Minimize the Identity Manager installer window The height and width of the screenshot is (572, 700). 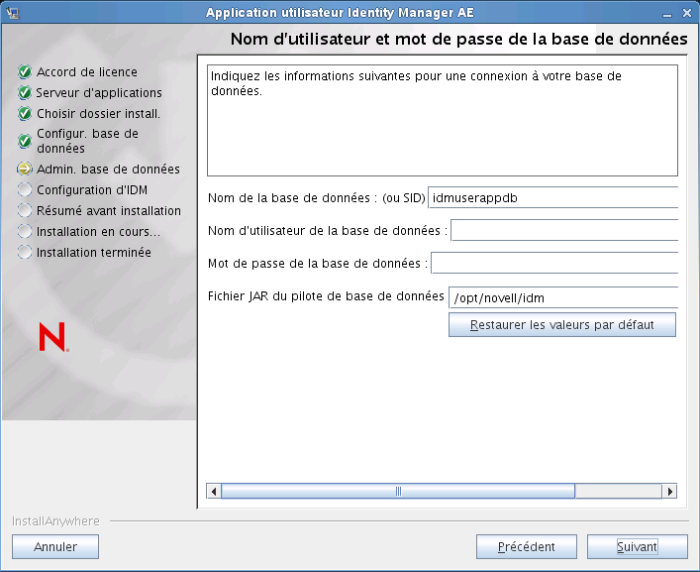click(667, 14)
